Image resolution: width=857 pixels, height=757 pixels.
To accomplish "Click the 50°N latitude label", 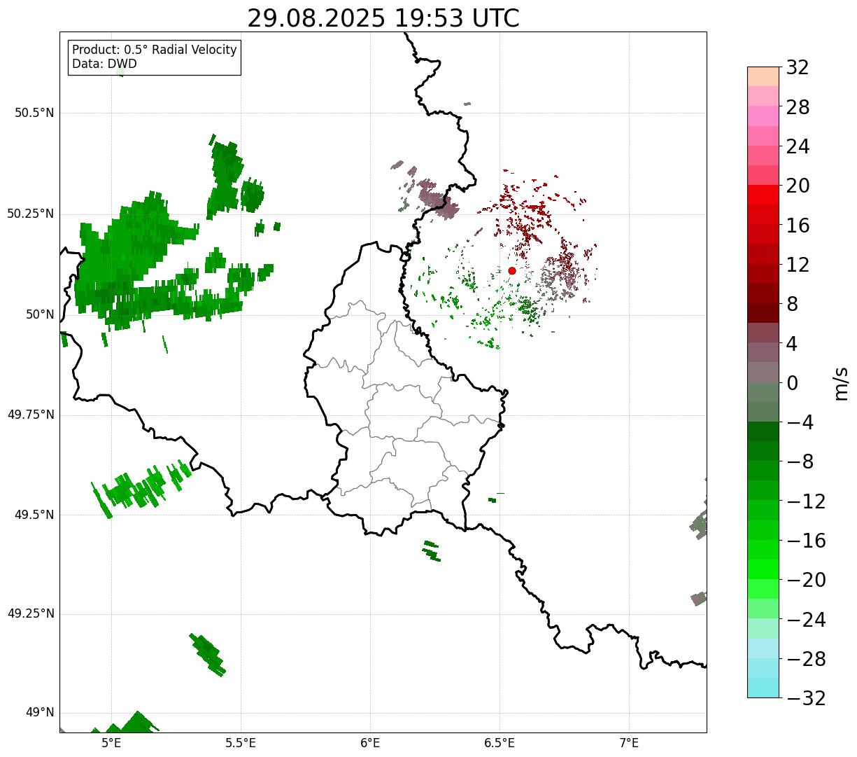I will (41, 314).
